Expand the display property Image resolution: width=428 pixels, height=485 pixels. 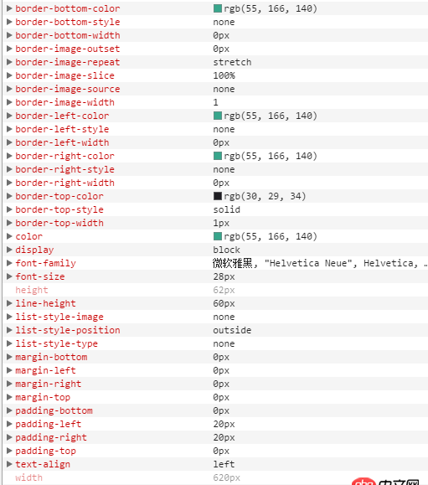(x=9, y=250)
